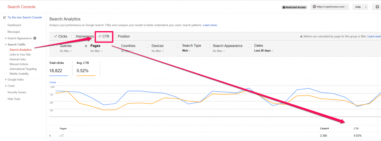Click Try the new Search Console link
Image resolution: width=381 pixels, height=141 pixels.
(25, 17)
